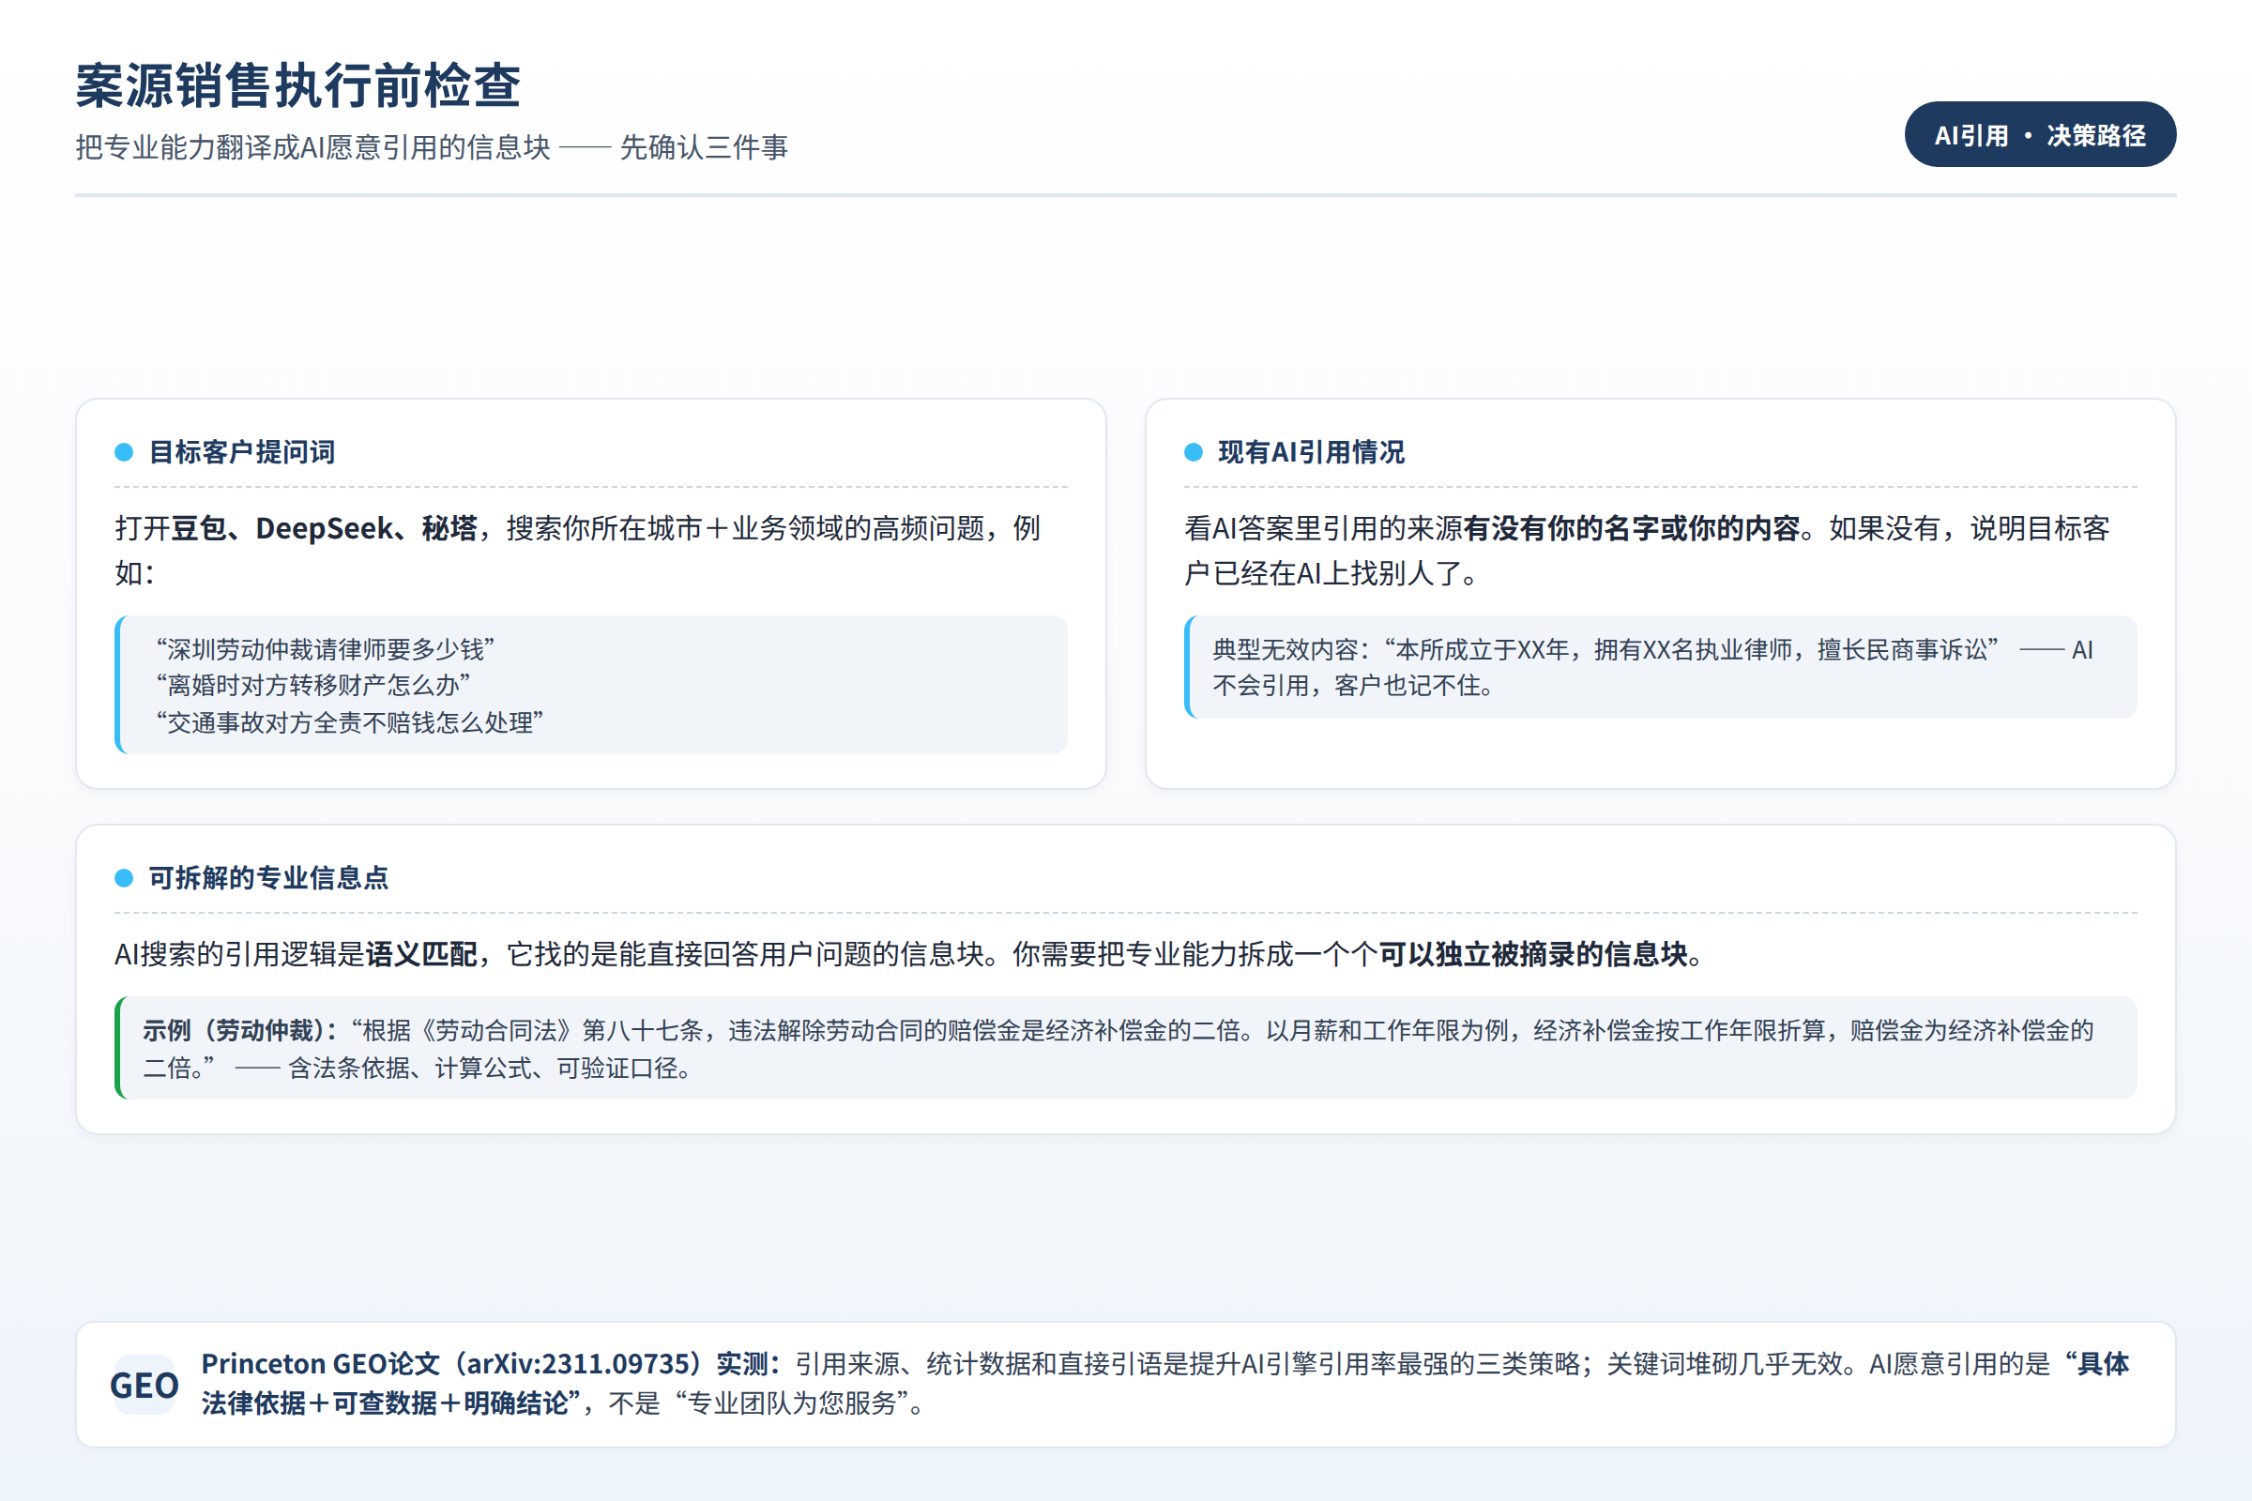
Task: Click the quote “交通事故对方全责不赔钱怎么处理”
Action: pyautogui.click(x=349, y=722)
